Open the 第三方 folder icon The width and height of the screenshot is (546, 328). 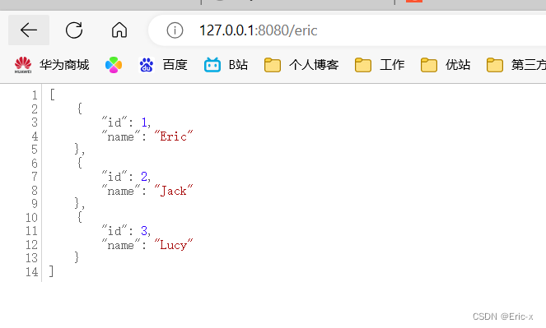click(495, 65)
